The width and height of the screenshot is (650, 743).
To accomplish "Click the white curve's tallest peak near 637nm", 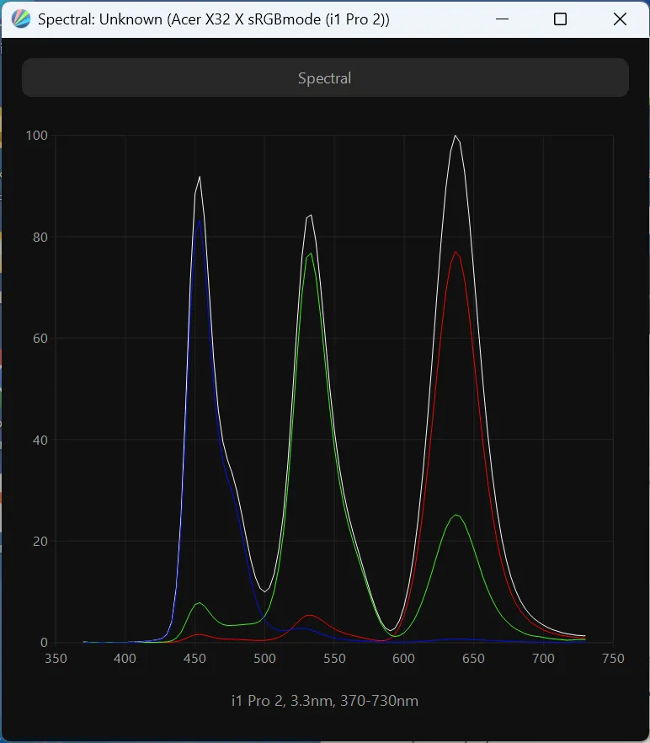I will [x=456, y=136].
